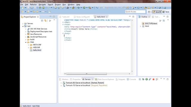Image resolution: width=191 pixels, height=107 pixels.
Task: Click the green Run button in main toolbar
Action: click(x=84, y=8)
